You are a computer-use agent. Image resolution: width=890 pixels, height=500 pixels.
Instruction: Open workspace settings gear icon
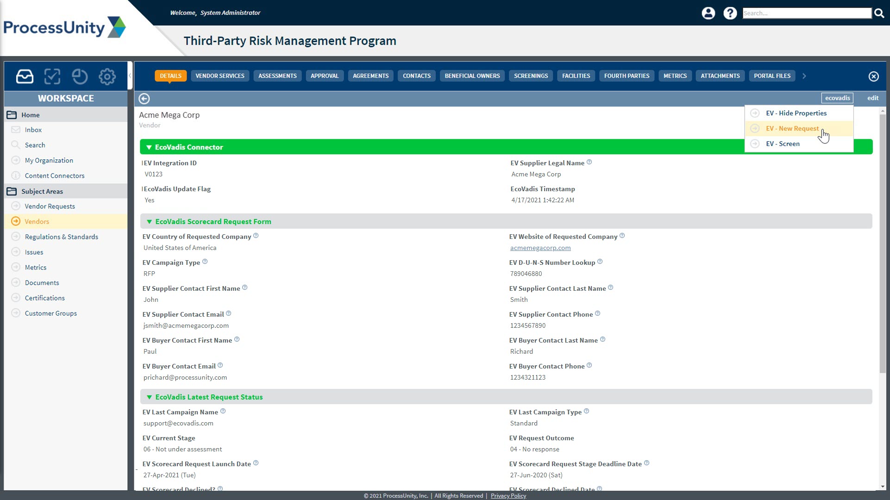coord(107,76)
